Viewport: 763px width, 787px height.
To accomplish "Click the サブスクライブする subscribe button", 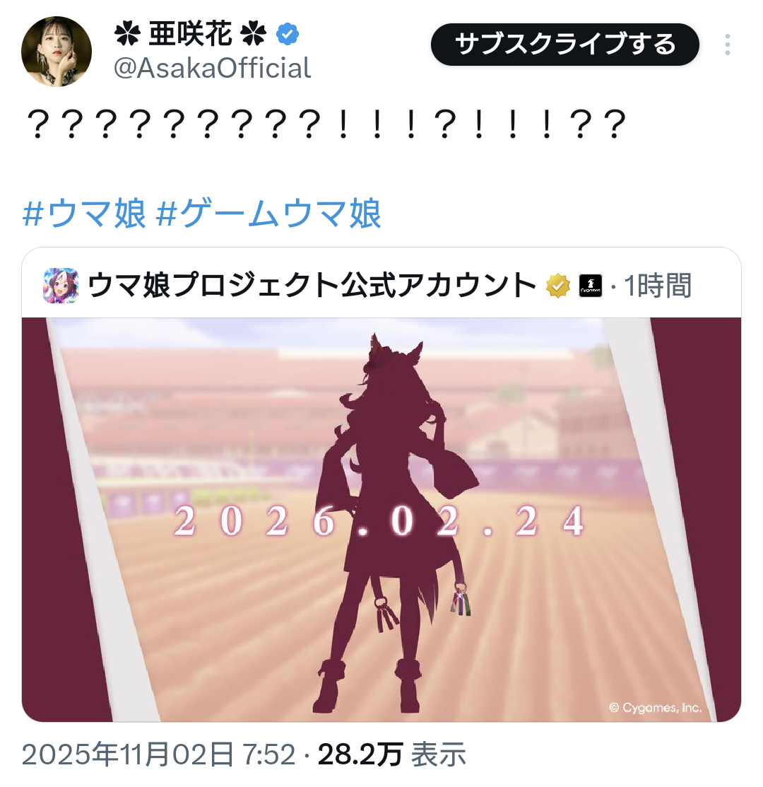I will [x=565, y=44].
